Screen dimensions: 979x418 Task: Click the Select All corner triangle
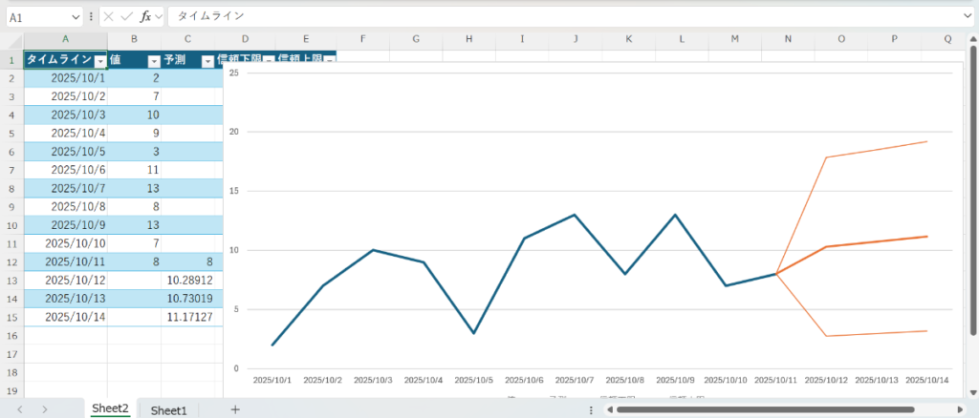point(11,39)
